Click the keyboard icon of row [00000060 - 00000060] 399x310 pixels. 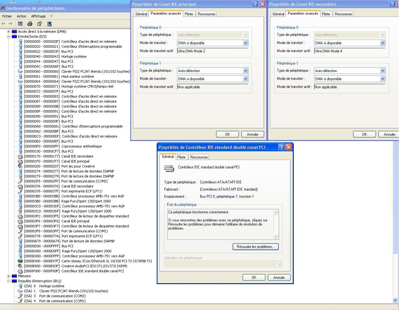[20, 71]
